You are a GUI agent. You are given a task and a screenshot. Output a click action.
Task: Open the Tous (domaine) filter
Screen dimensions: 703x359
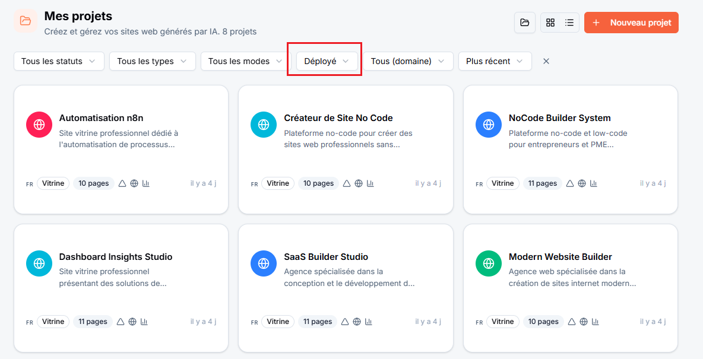(408, 61)
